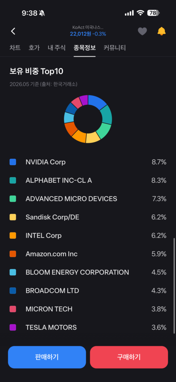Viewport: 176px width, 382px height.
Task: Toggle the heart favorite icon
Action: 142,31
